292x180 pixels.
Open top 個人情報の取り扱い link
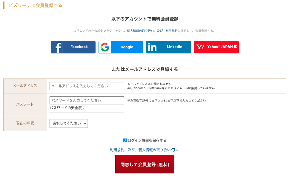pyautogui.click(x=141, y=31)
